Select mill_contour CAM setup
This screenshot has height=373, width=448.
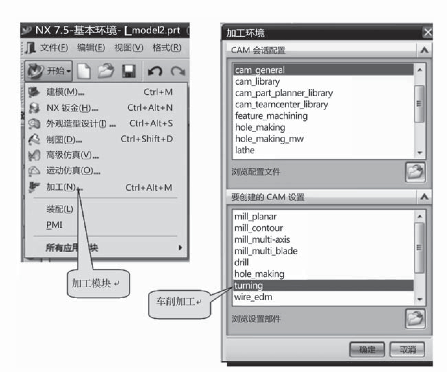coord(323,228)
